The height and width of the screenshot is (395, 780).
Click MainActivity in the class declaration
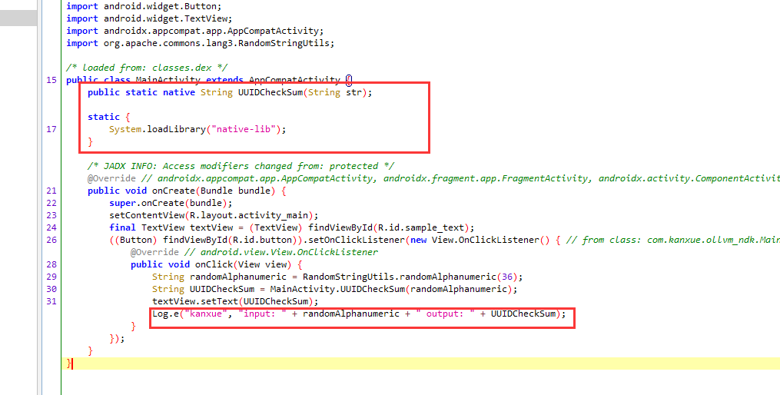[x=168, y=80]
